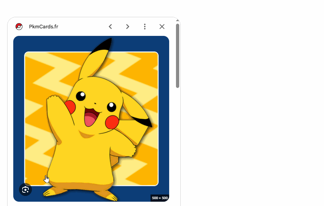This screenshot has width=324, height=206.
Task: Click the PkmCards.fr Pokeball favicon
Action: (x=19, y=27)
